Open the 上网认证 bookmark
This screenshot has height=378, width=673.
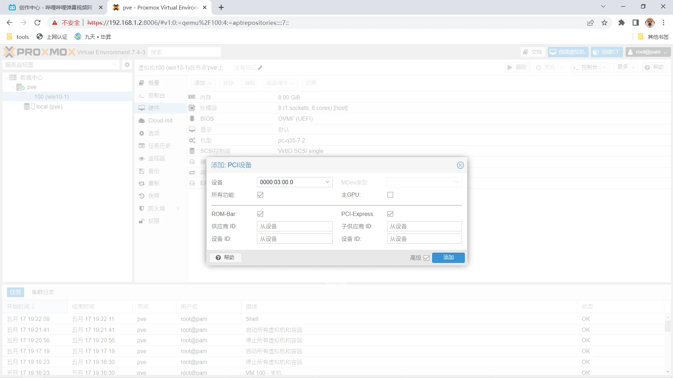tap(52, 37)
